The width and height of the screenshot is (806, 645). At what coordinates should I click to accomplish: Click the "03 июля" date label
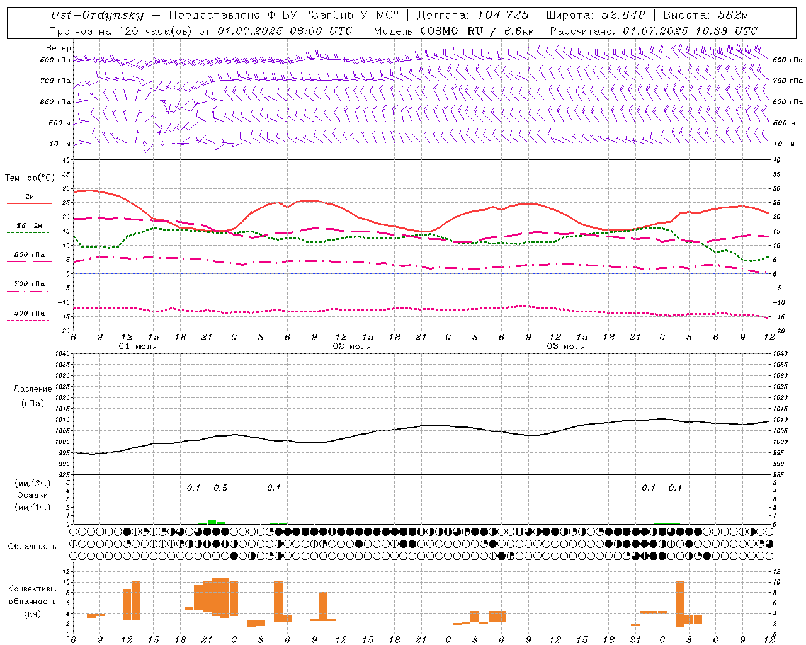click(566, 346)
